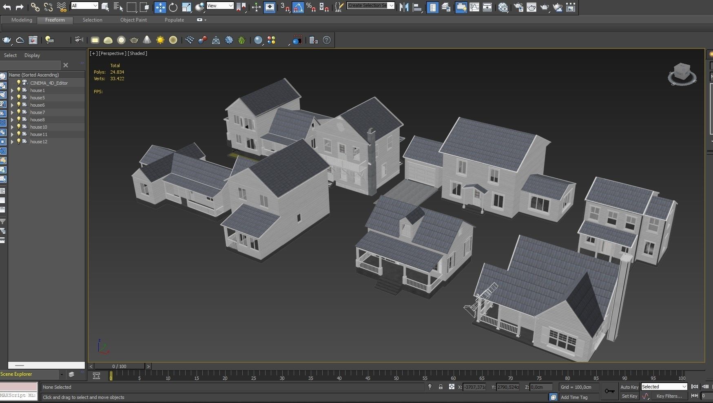The image size is (713, 403).
Task: Click the Set Key button
Action: point(629,396)
